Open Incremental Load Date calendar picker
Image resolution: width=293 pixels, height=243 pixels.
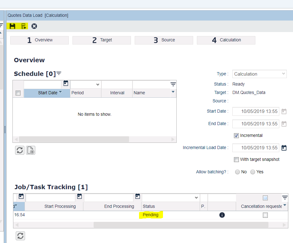click(x=284, y=148)
